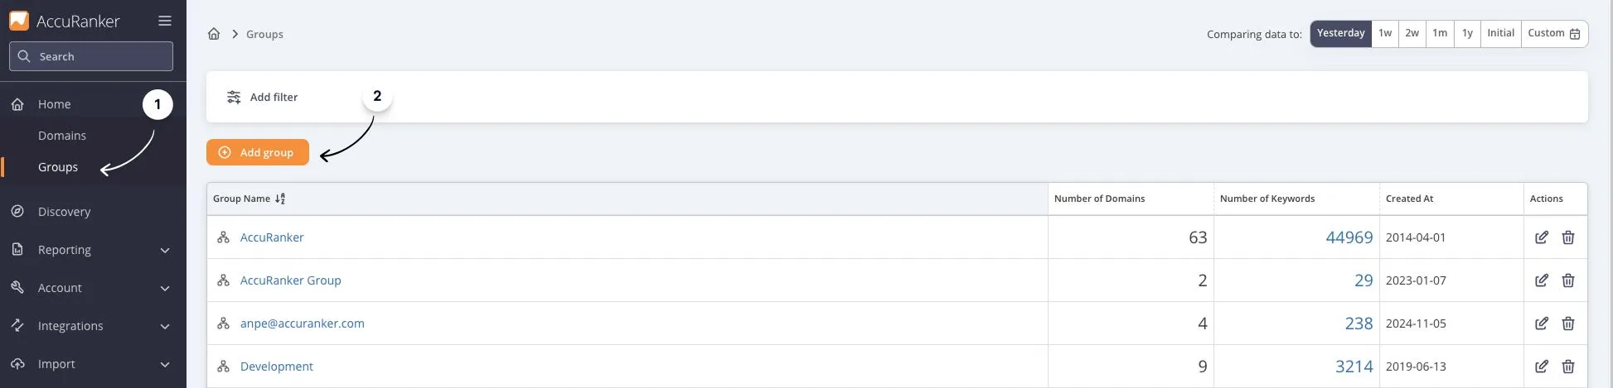Screen dimensions: 1613x388
Task: Open Discovery in the sidebar
Action: (64, 212)
